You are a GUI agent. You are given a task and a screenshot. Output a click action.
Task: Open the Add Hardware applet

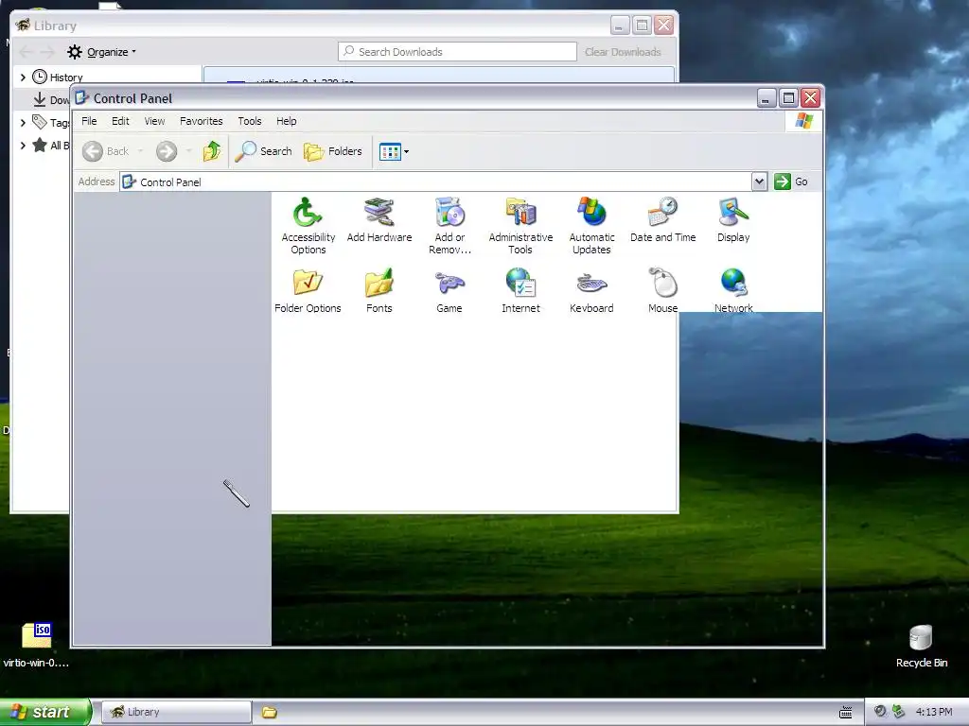379,220
